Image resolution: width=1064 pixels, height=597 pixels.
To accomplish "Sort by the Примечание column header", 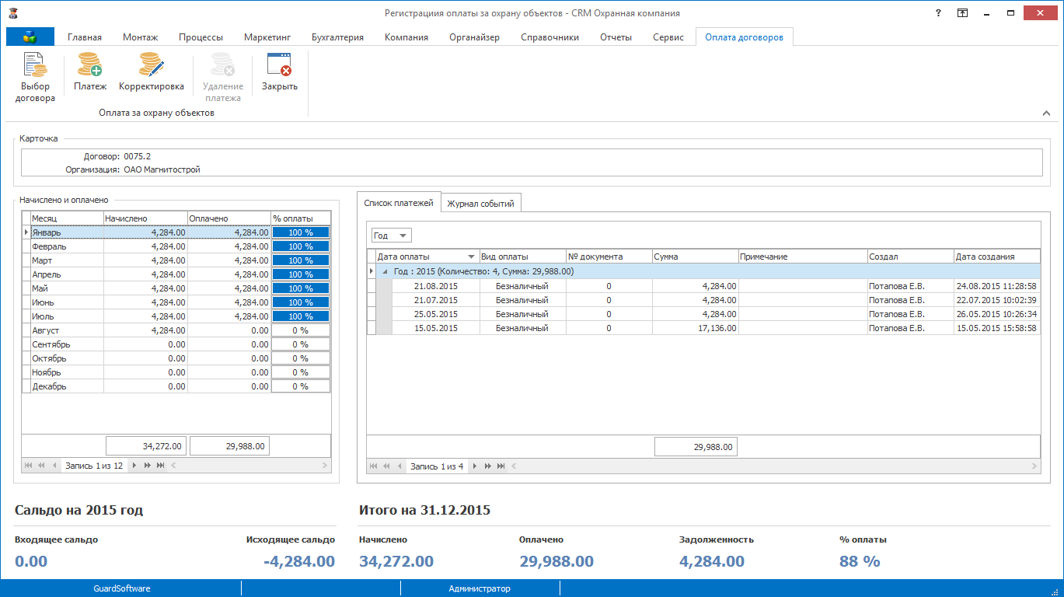I will tap(803, 257).
